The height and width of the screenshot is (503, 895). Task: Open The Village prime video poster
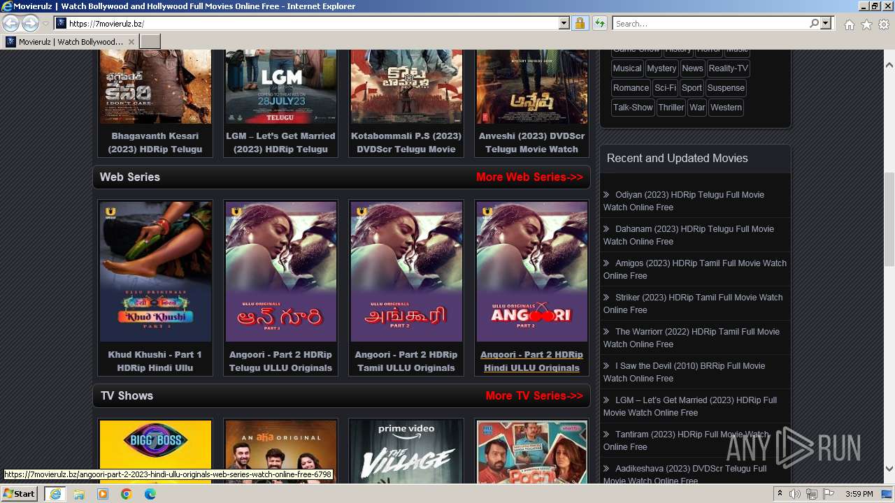[406, 451]
